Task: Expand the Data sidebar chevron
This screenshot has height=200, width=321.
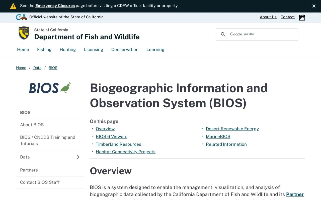Action: [x=78, y=157]
